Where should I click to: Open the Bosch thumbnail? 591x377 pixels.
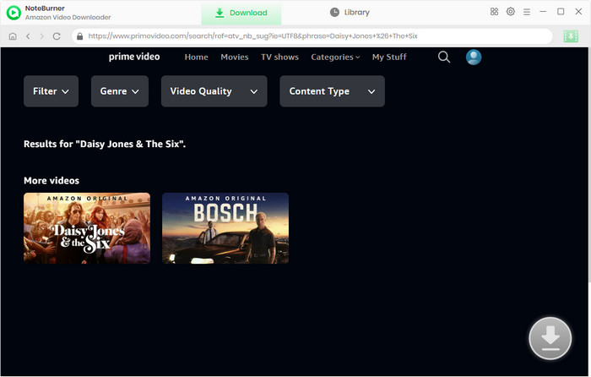coord(225,228)
